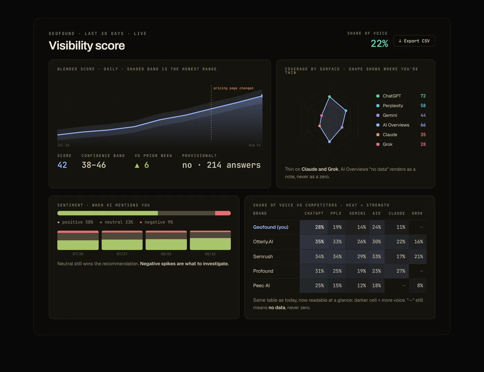Click the download arrow in Export CSV
Screen dimensions: 484x372
(400, 41)
